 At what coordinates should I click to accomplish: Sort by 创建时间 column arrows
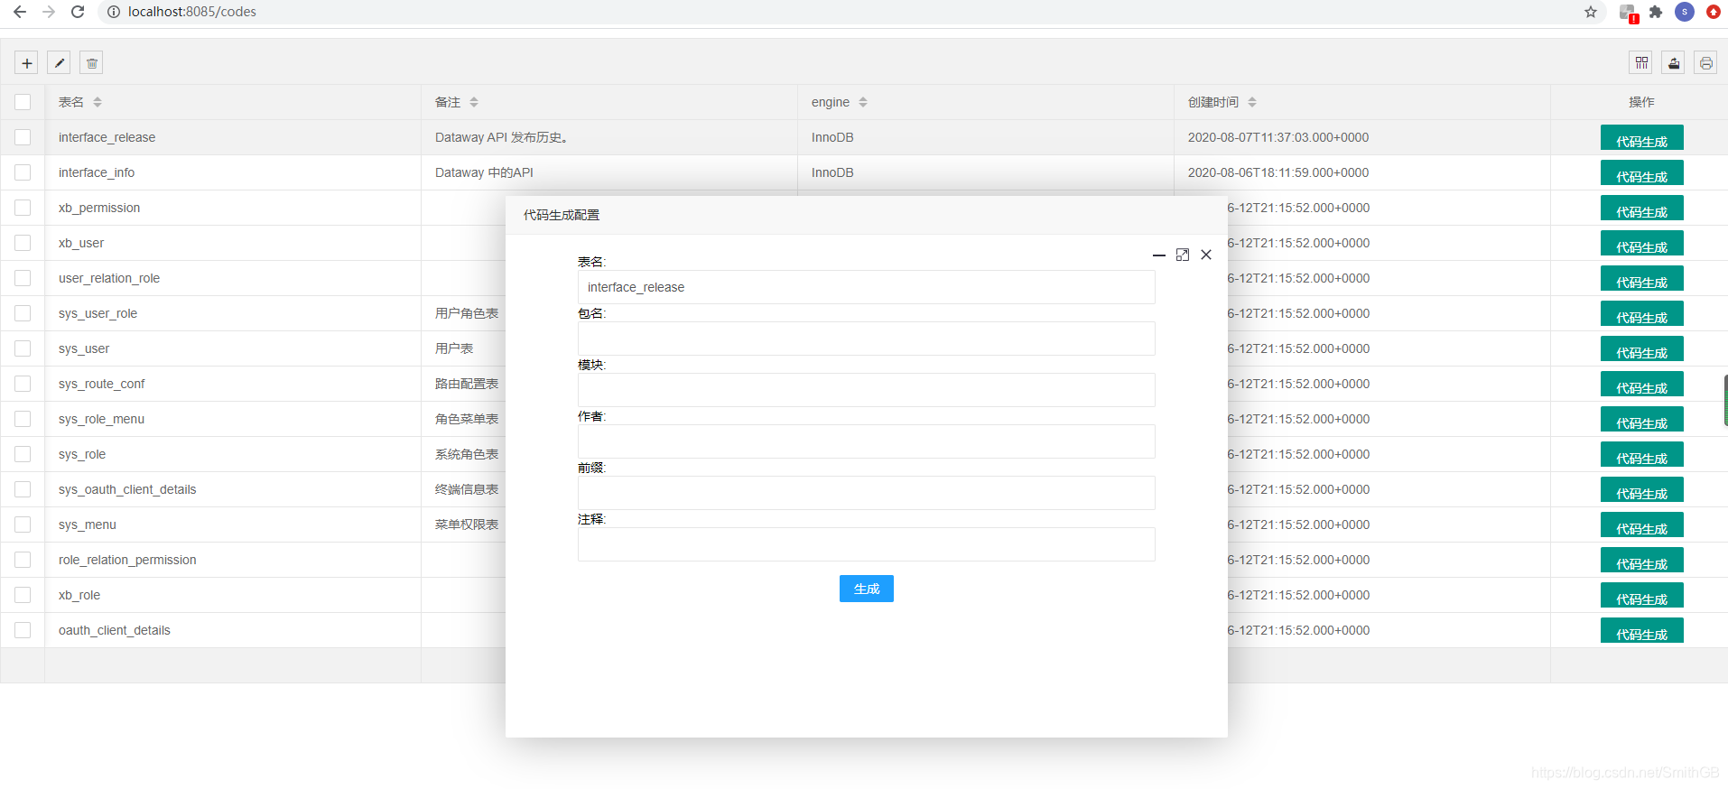1252,102
